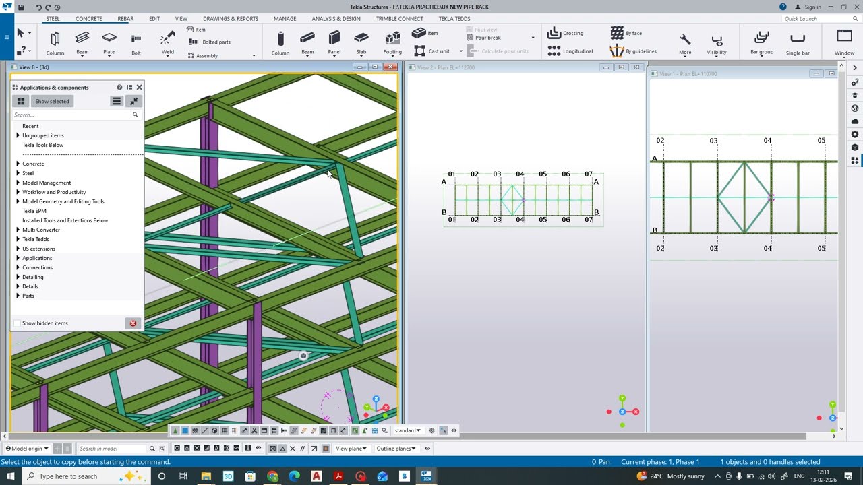This screenshot has height=485, width=863.
Task: Select the steel Column tool
Action: point(55,43)
